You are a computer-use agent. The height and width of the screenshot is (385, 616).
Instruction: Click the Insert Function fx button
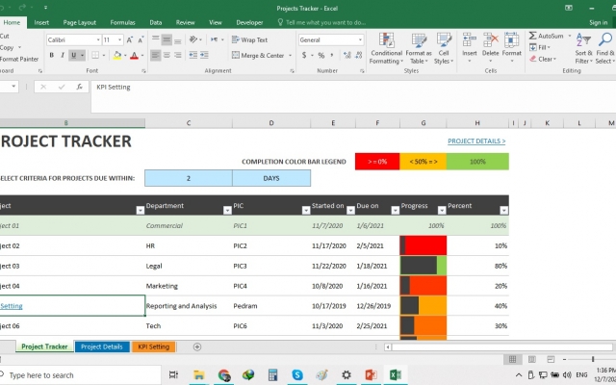(x=79, y=87)
